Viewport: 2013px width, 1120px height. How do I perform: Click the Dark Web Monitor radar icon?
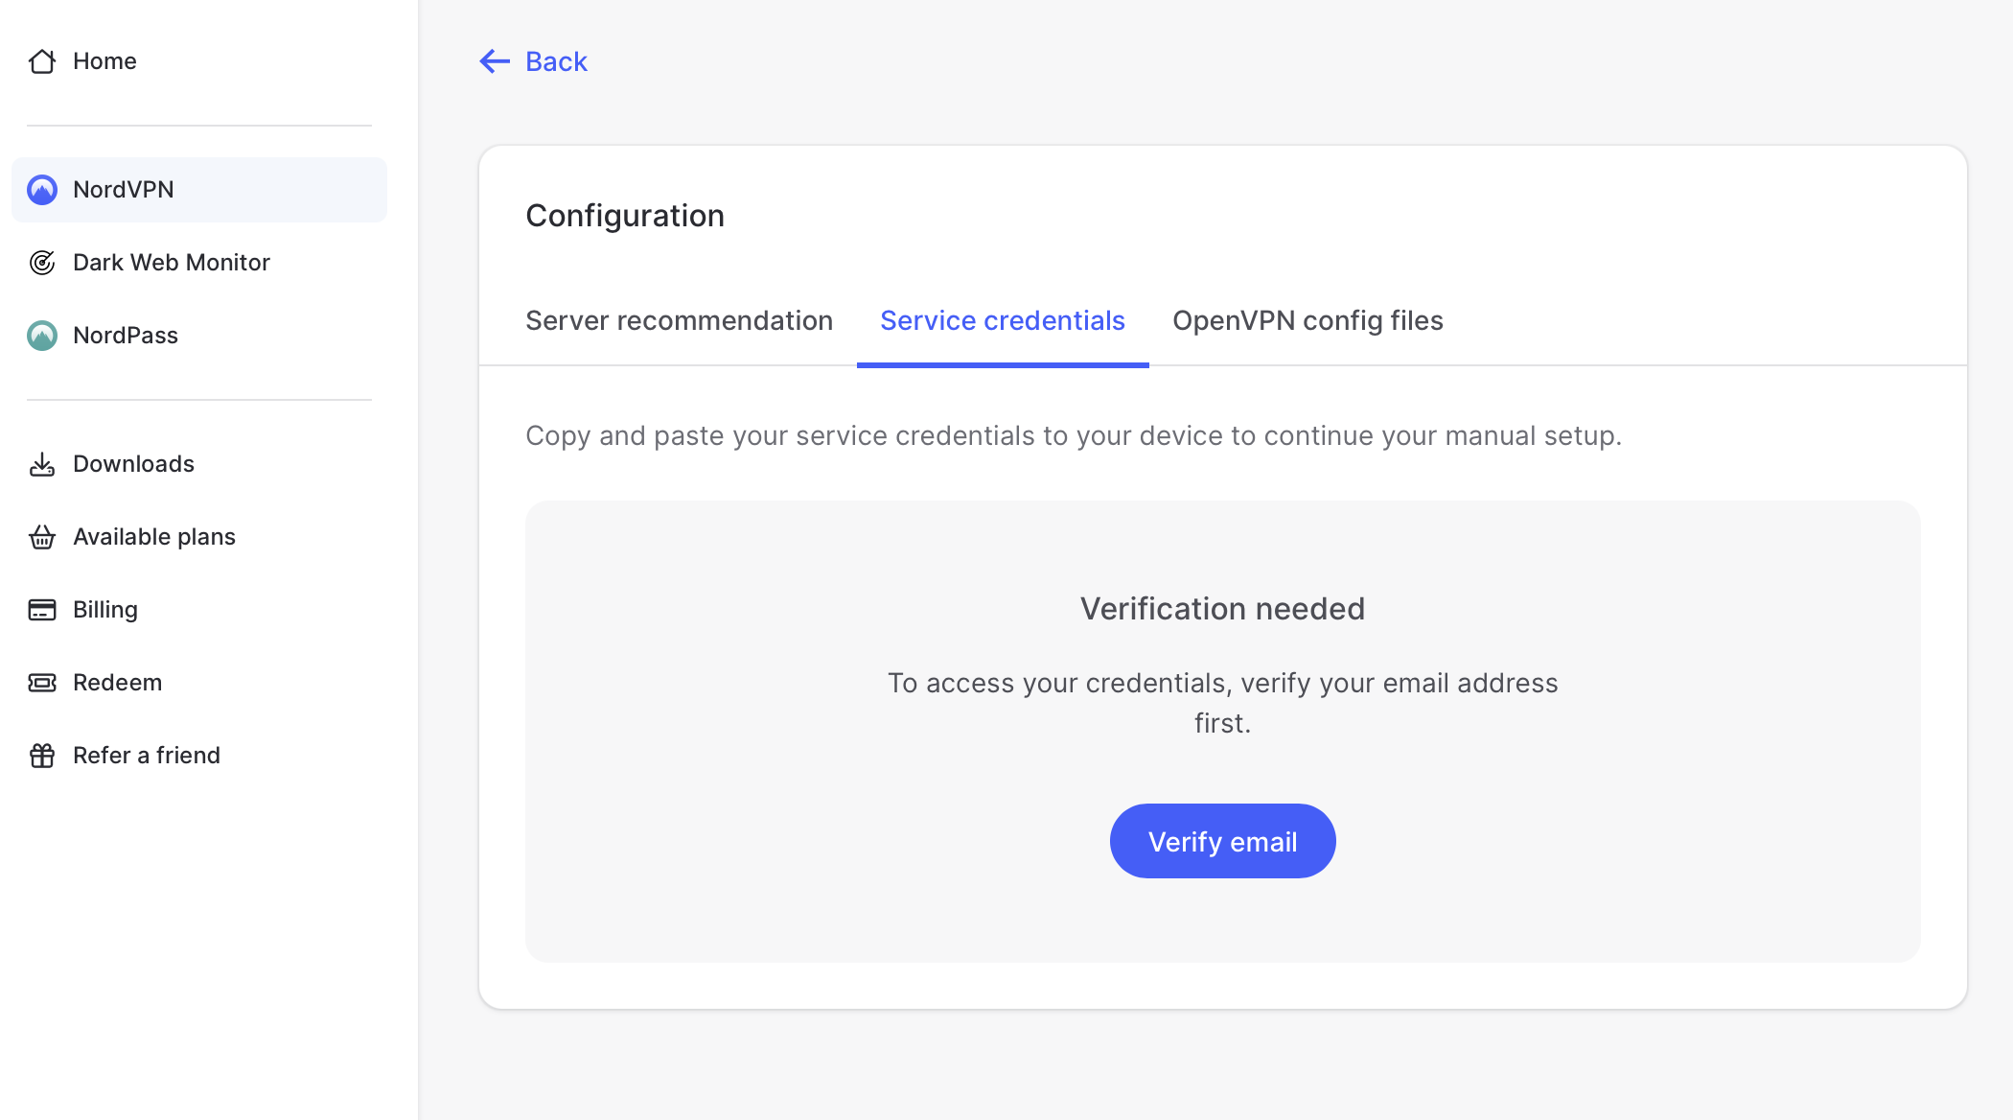point(42,263)
